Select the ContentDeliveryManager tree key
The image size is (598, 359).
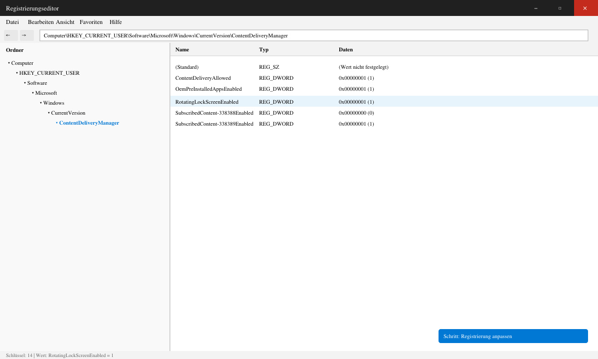[89, 123]
